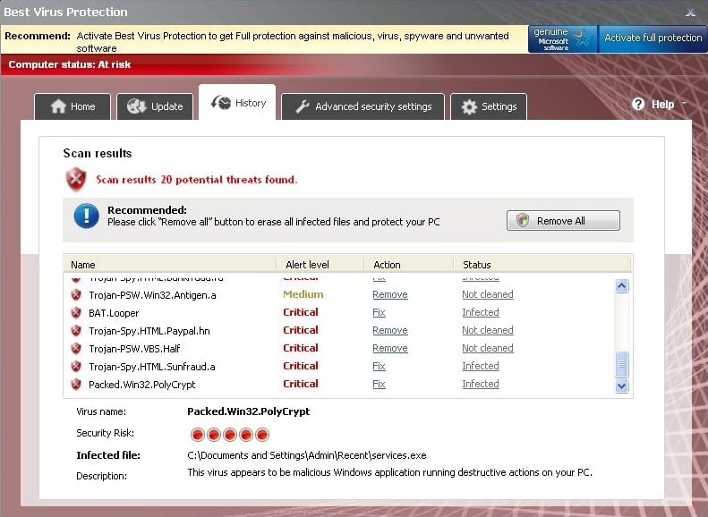Click the clock icon on History tab
This screenshot has width=708, height=517.
pos(221,102)
